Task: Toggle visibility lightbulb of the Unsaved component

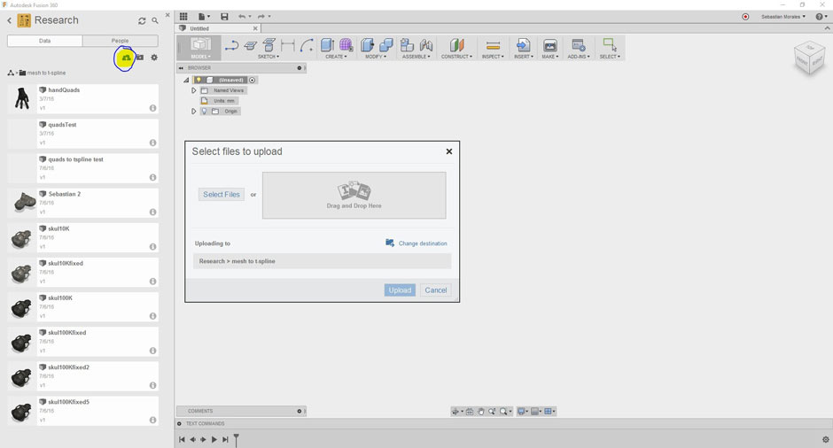Action: (x=199, y=80)
